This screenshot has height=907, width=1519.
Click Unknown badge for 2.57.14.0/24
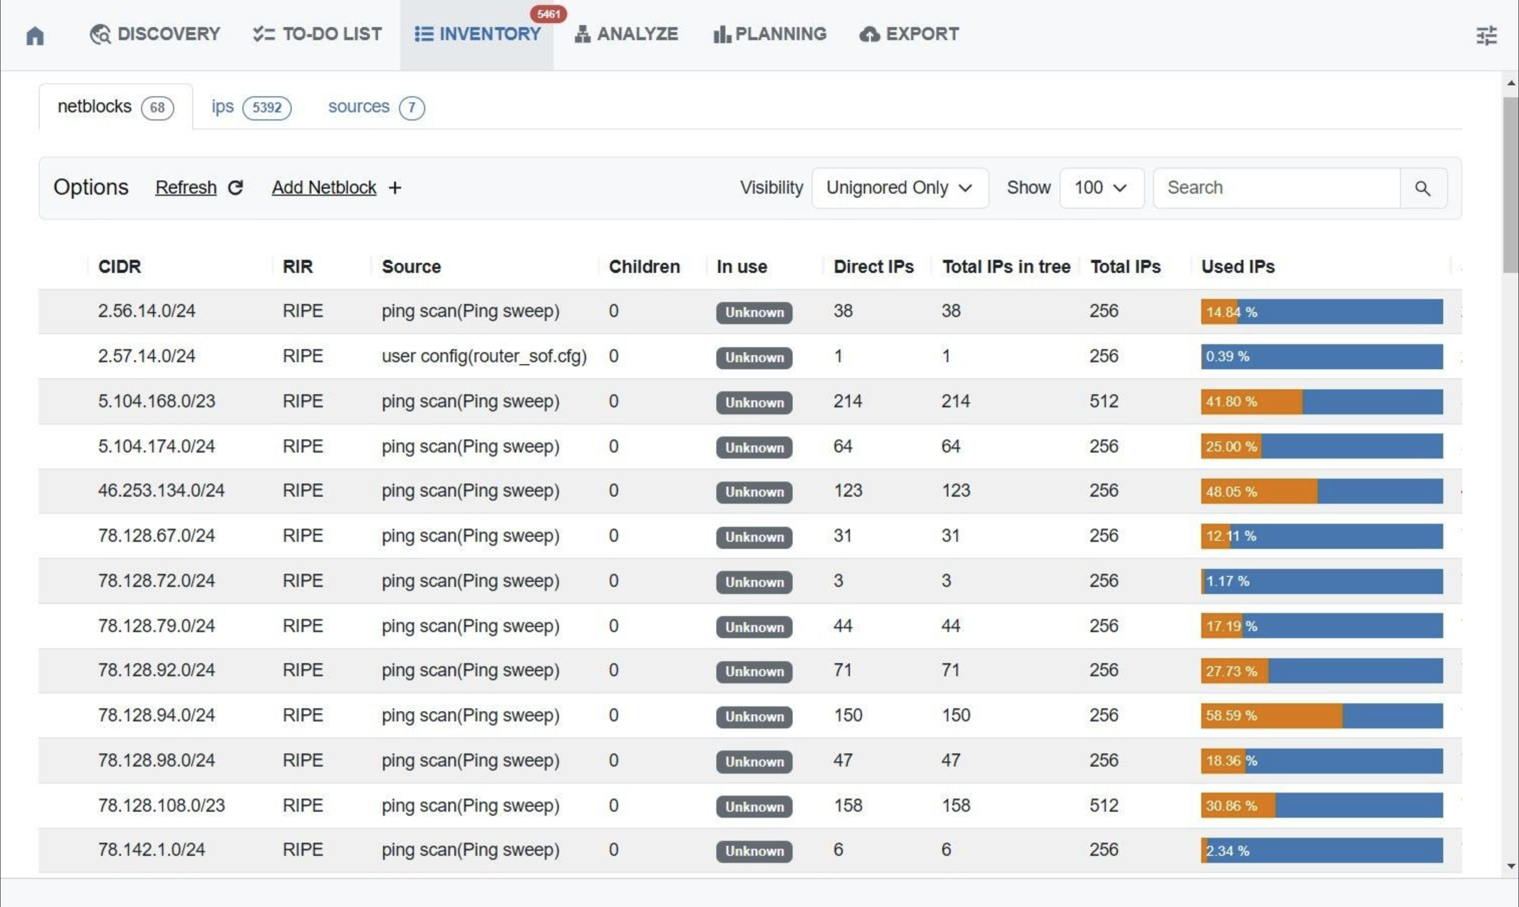753,357
